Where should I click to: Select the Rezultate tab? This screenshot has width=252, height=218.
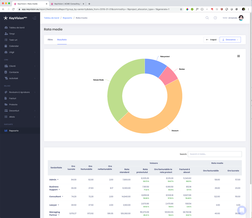pos(62,40)
